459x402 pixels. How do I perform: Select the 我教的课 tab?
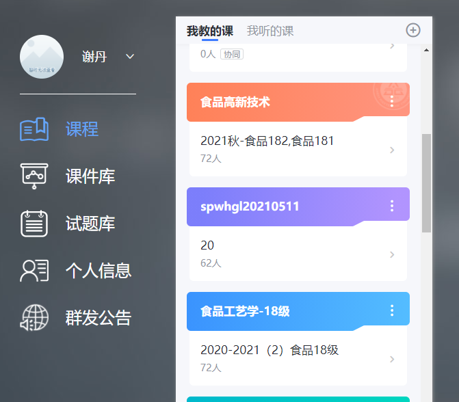point(209,31)
